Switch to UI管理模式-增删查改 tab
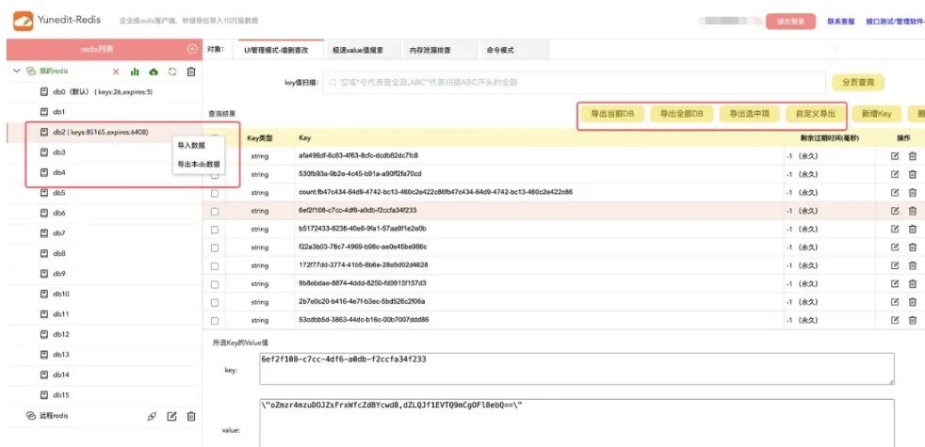The height and width of the screenshot is (447, 925). coord(276,50)
